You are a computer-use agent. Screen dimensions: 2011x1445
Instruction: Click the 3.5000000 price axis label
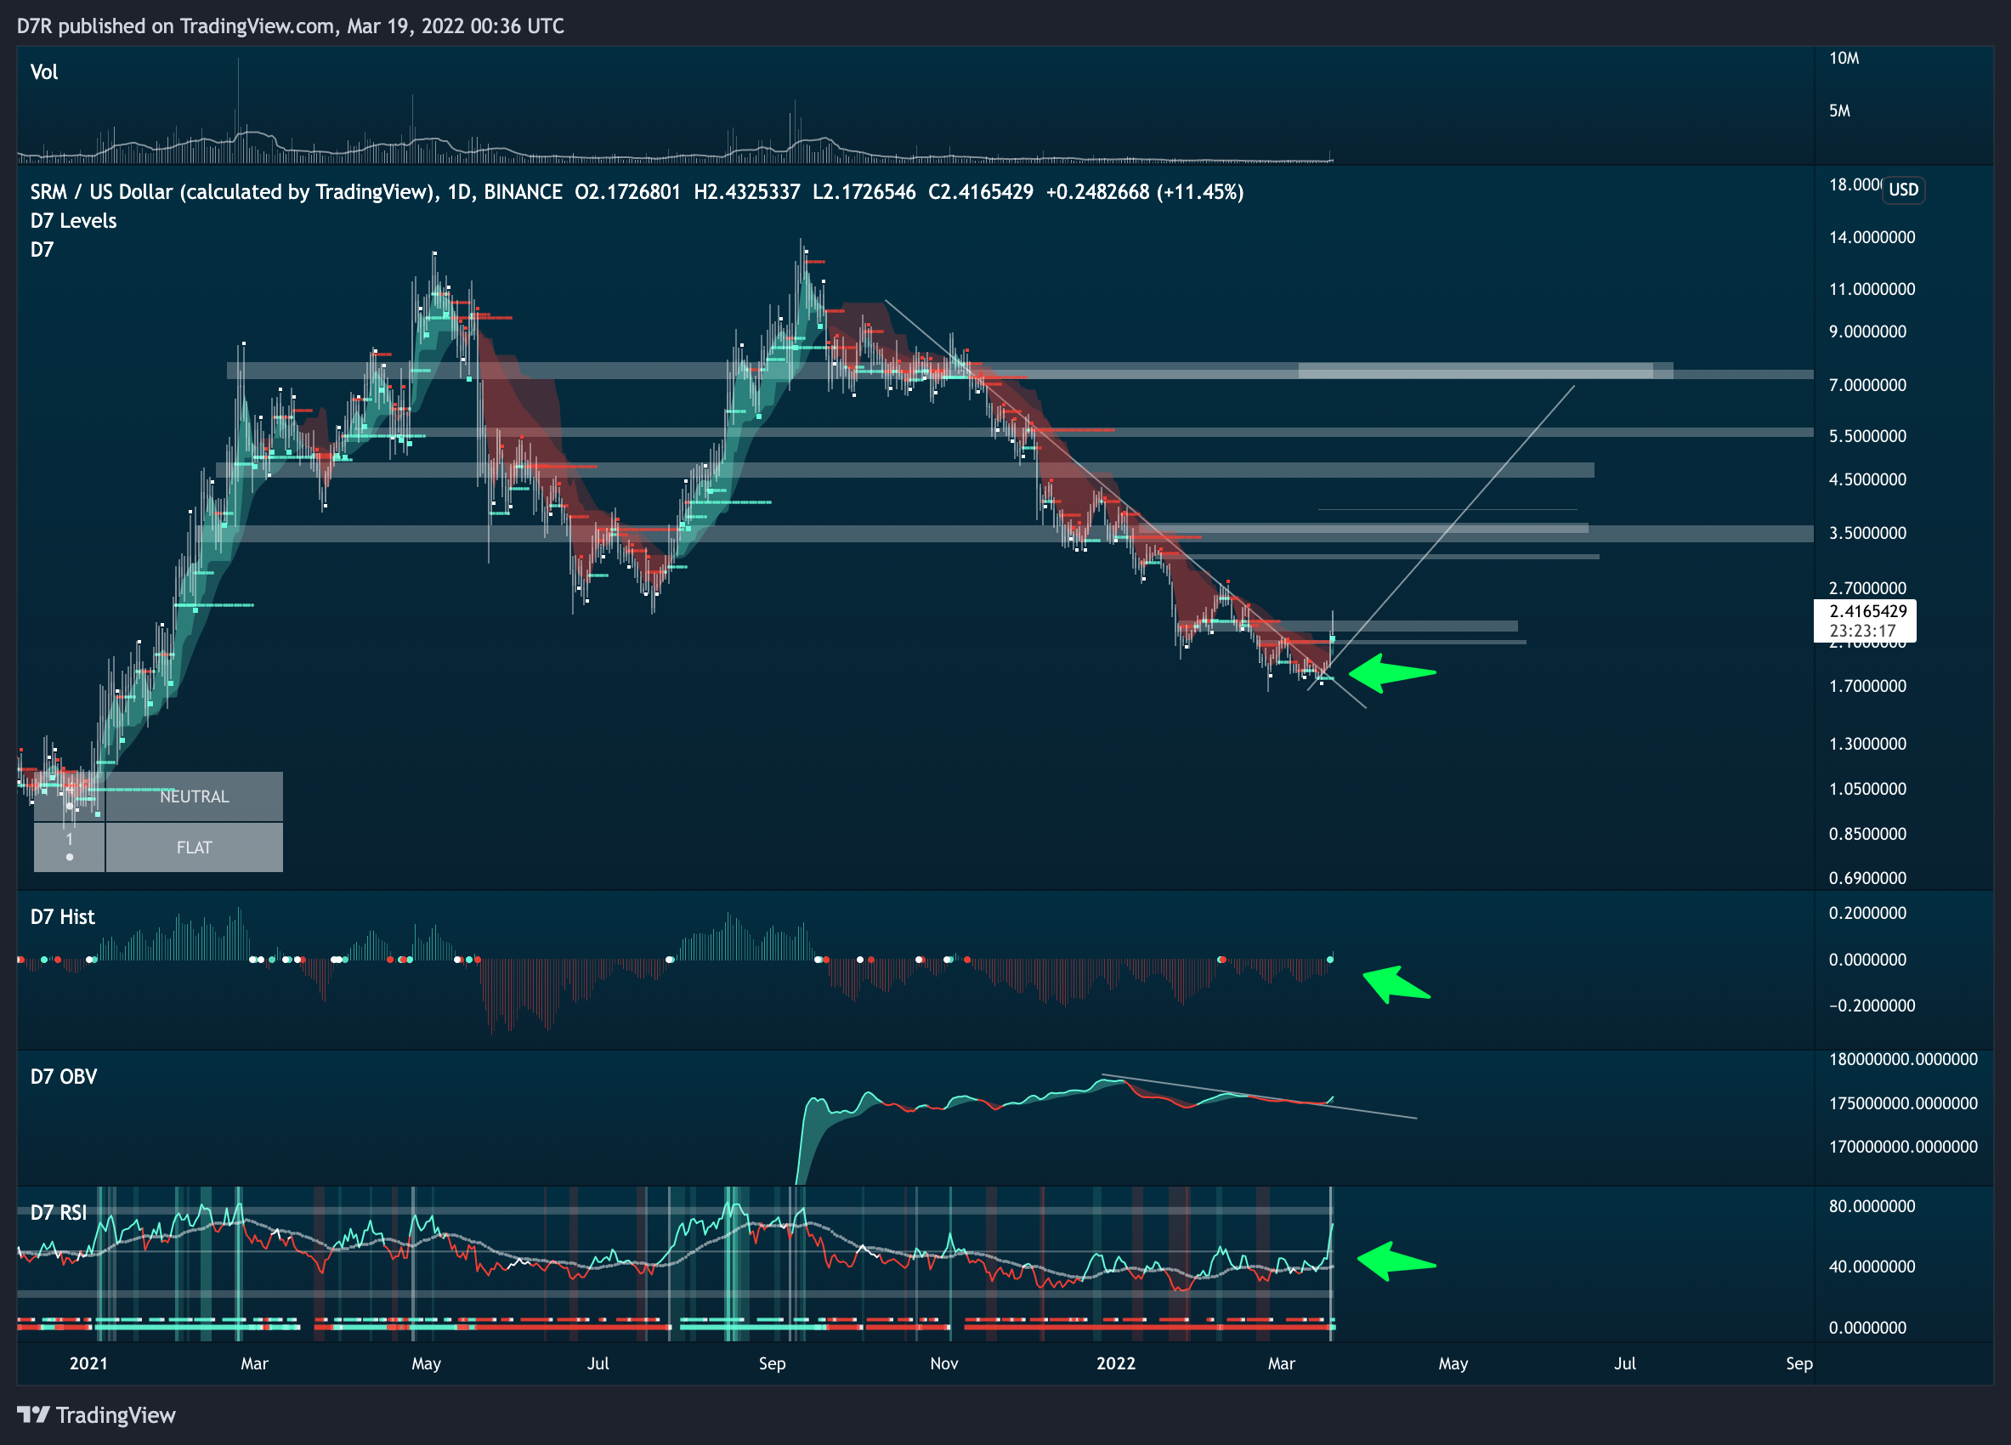pyautogui.click(x=1867, y=533)
